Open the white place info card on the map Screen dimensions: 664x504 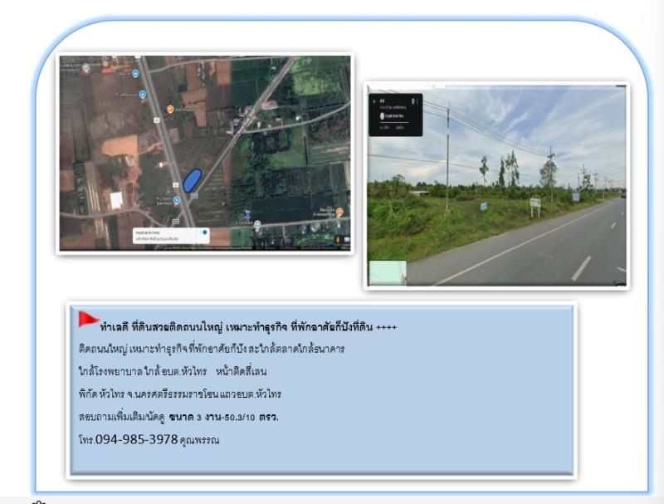[x=171, y=236]
